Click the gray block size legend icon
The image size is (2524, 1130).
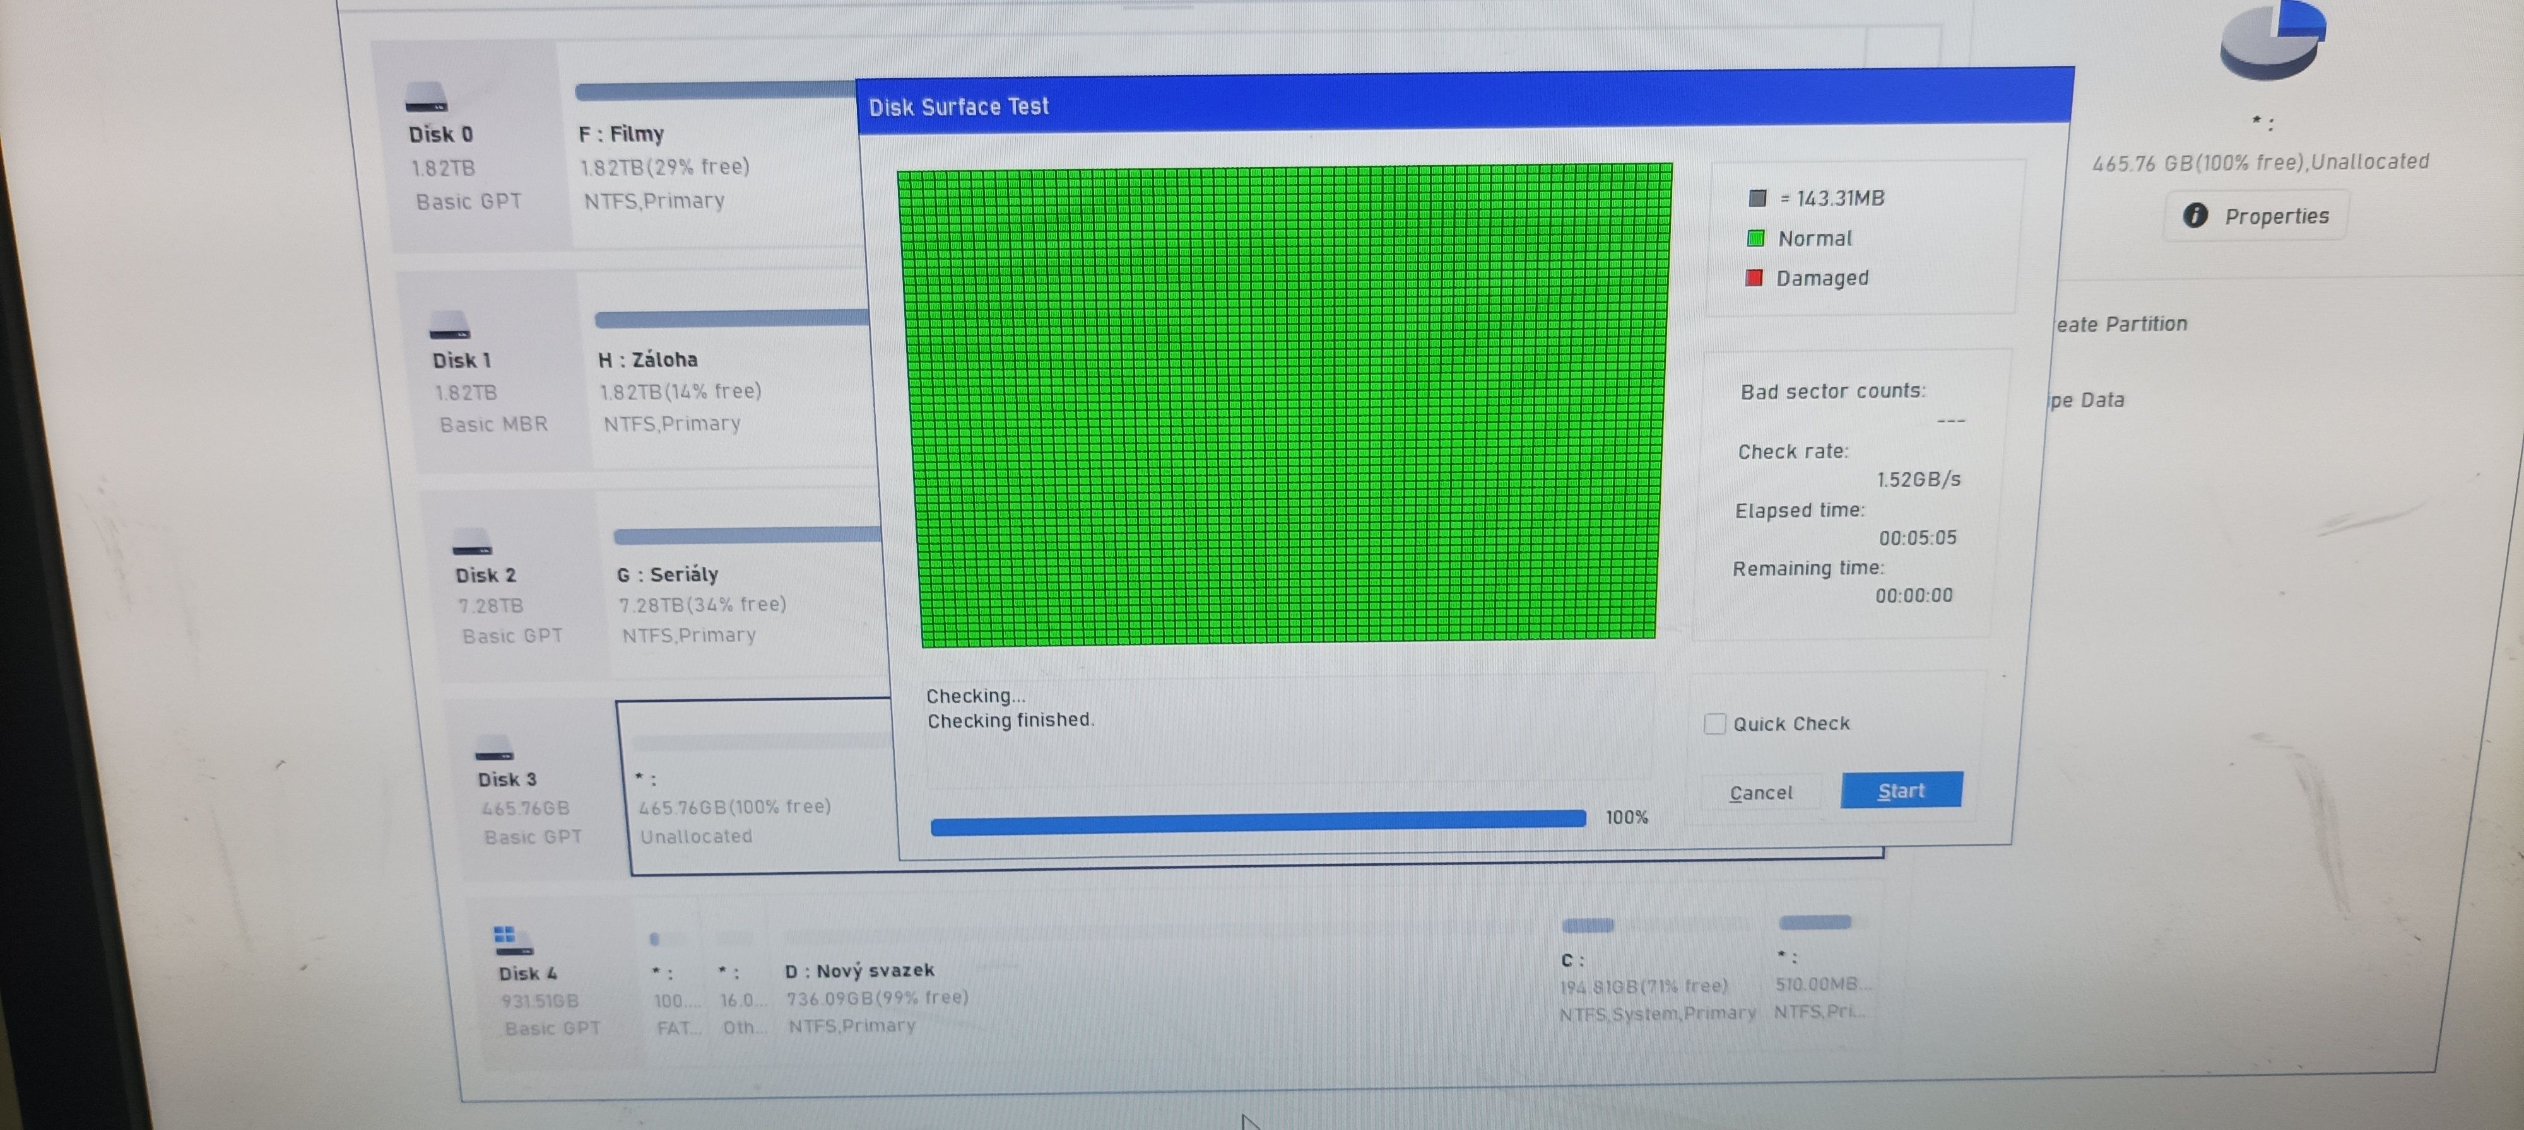coord(1757,198)
